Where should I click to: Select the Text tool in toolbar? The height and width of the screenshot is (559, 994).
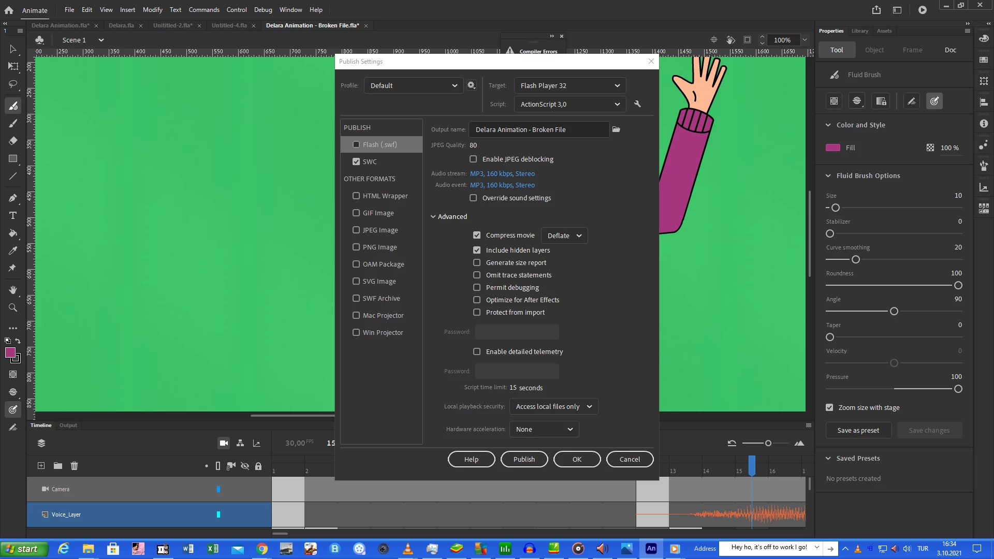click(13, 215)
